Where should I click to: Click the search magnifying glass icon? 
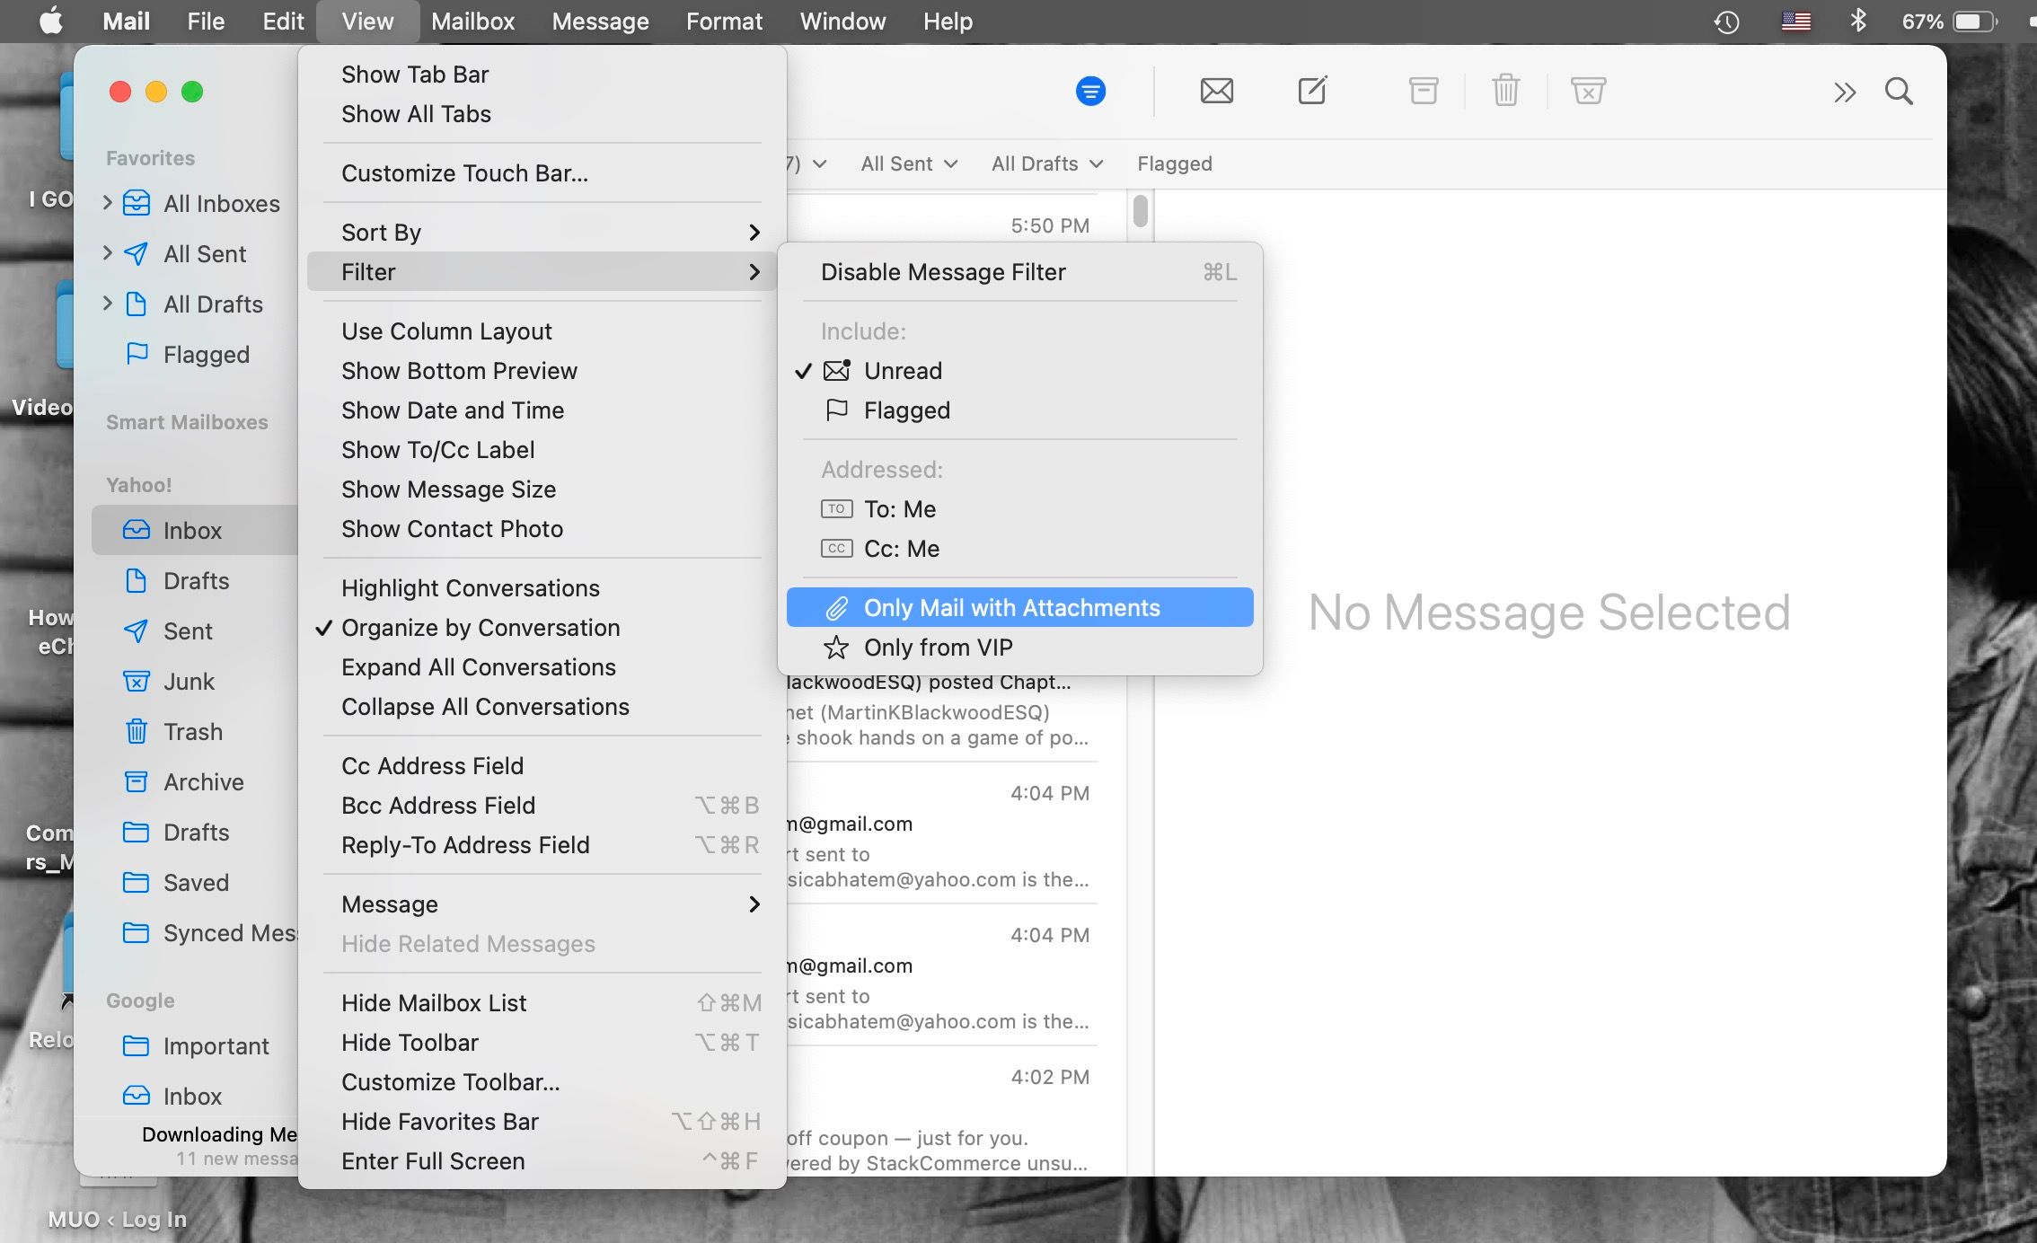[x=1899, y=91]
